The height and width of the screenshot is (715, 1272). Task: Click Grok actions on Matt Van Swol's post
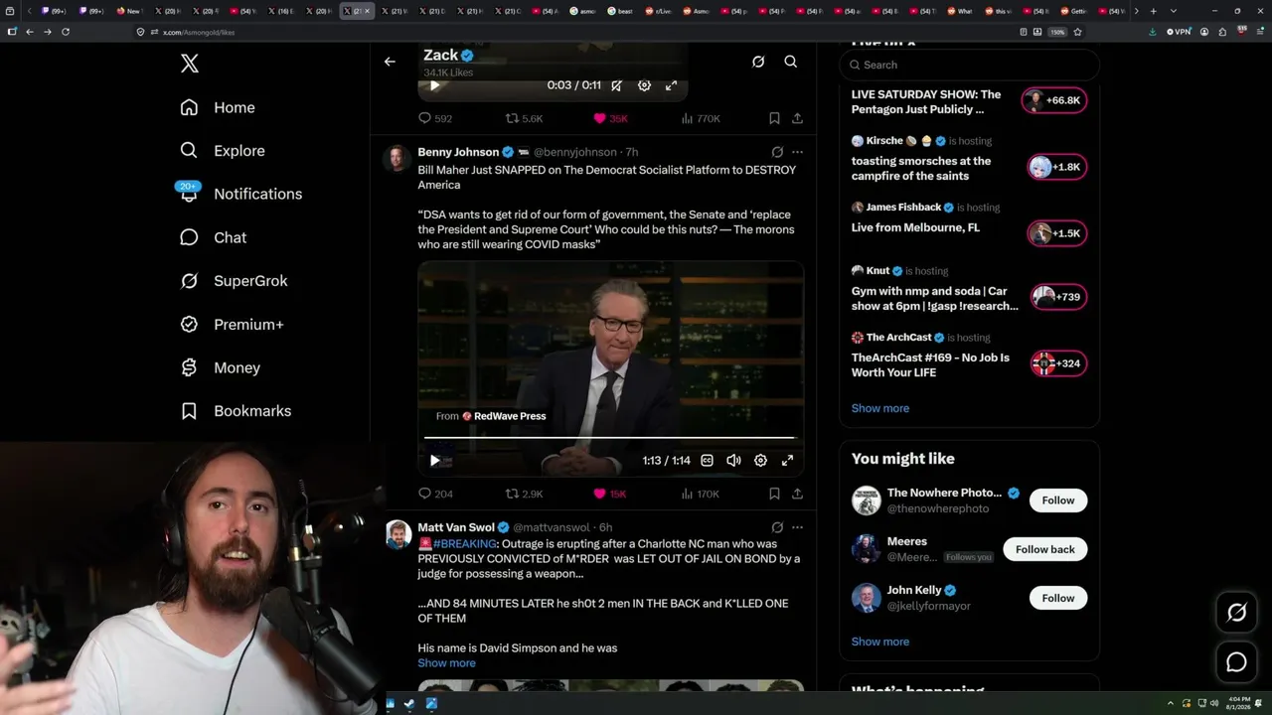point(777,527)
